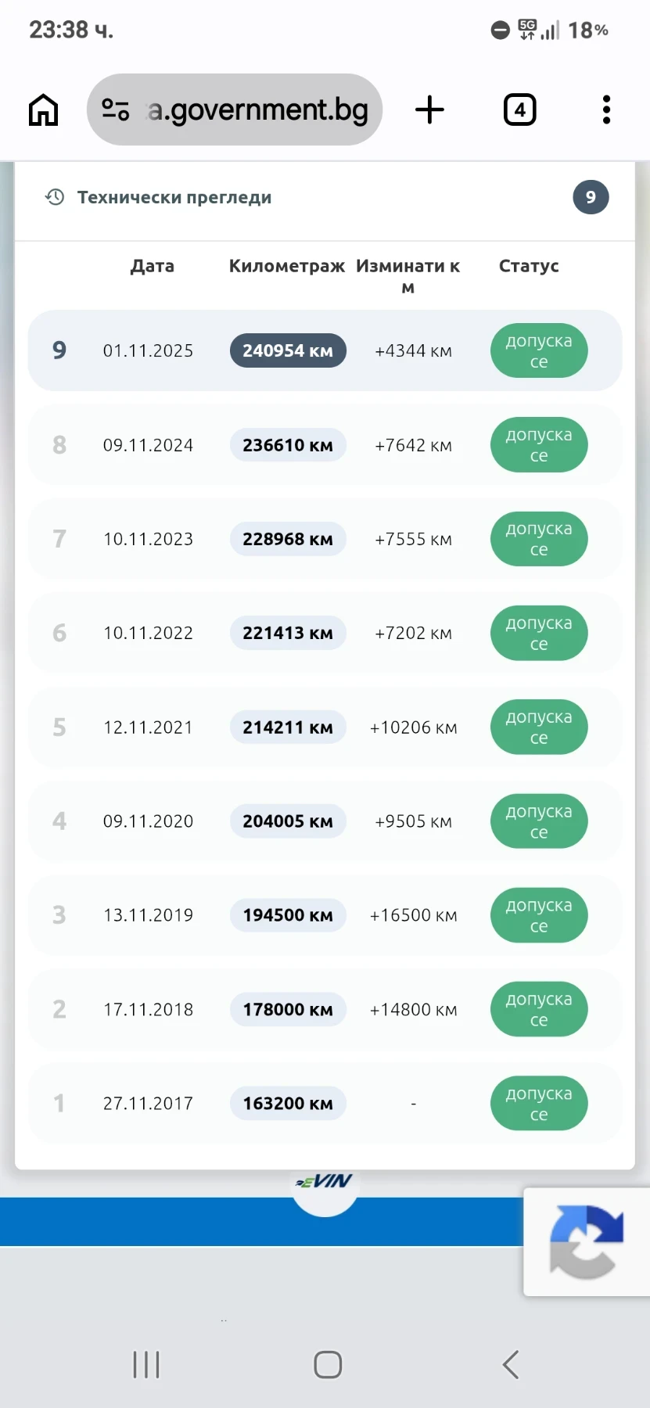Tap the count badge showing 9
The height and width of the screenshot is (1408, 650).
click(591, 197)
